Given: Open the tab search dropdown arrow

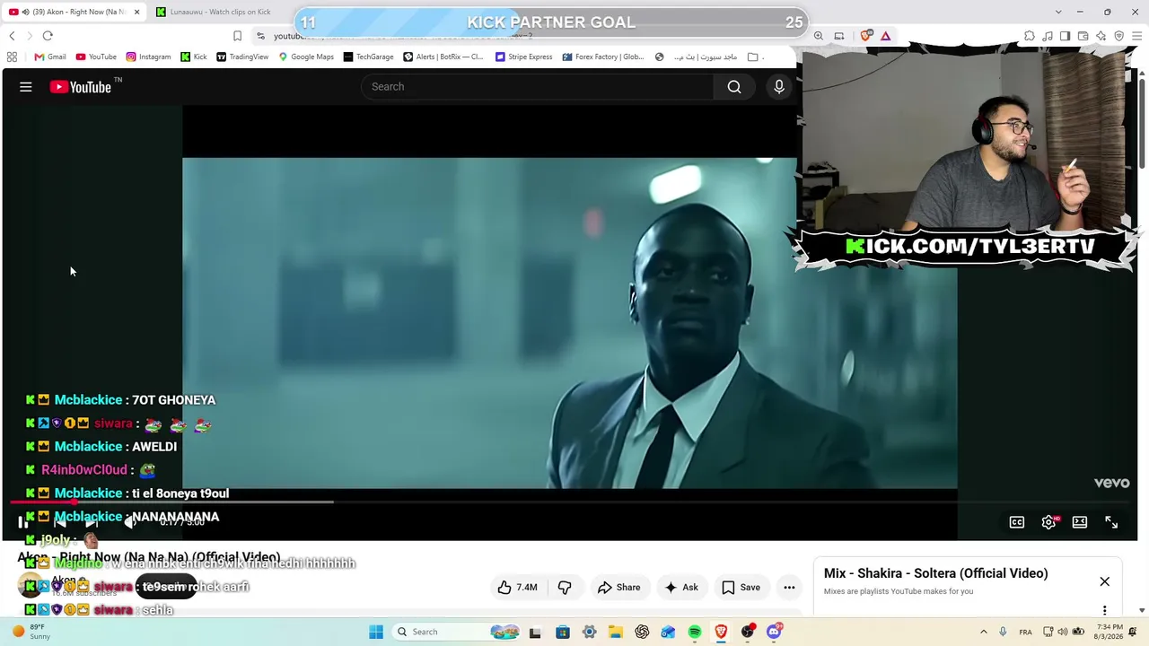Looking at the screenshot, I should click(1058, 12).
